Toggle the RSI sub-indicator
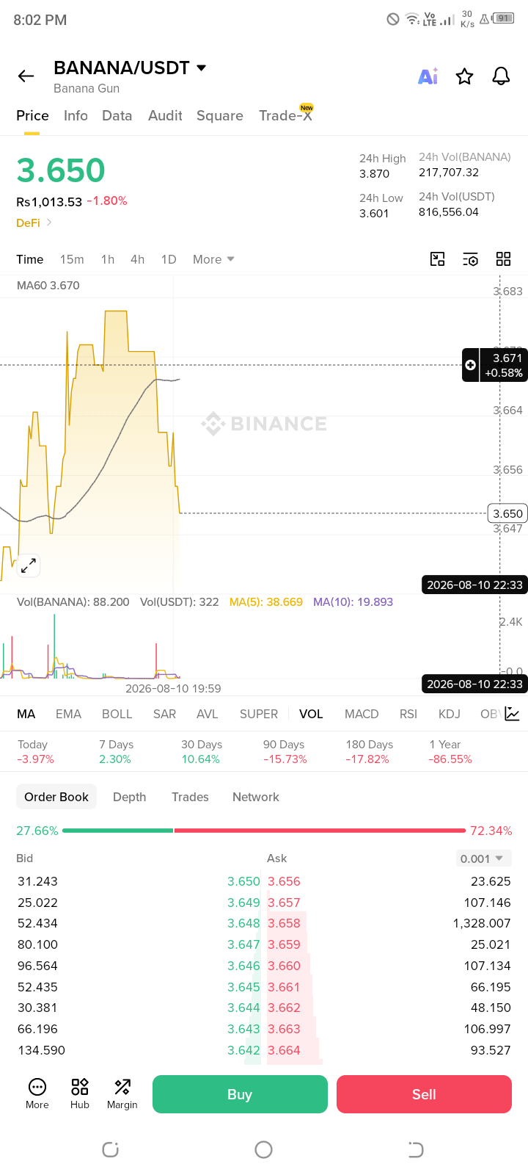 408,714
